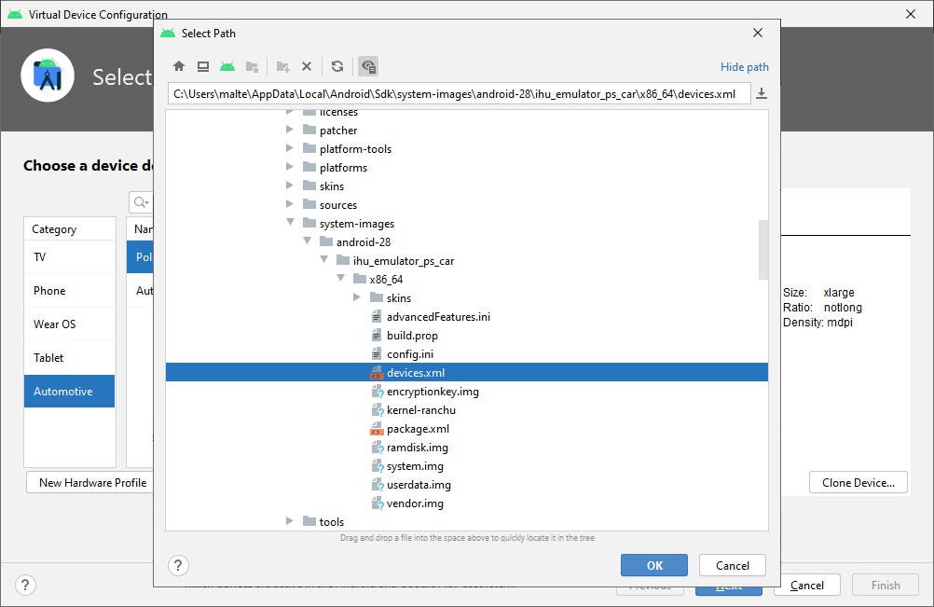Click the file tree vertical scrollbar
Screen dimensions: 934x607
click(763, 250)
